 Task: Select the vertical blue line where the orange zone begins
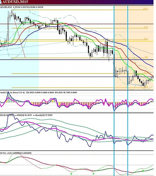[x=114, y=91]
